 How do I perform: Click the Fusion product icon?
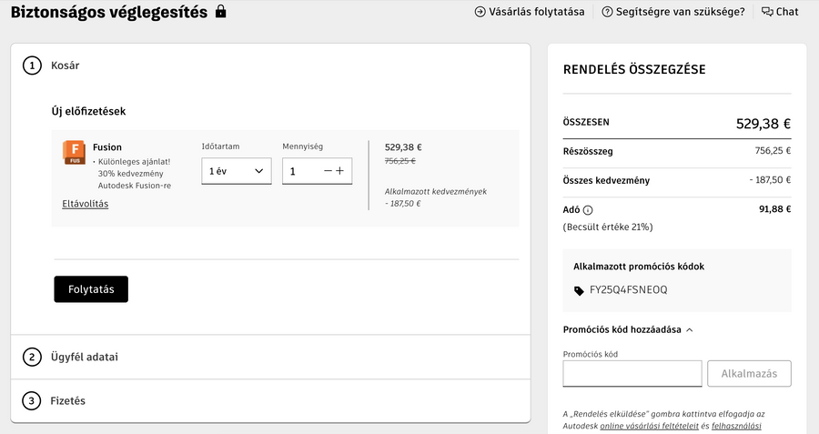pos(74,152)
